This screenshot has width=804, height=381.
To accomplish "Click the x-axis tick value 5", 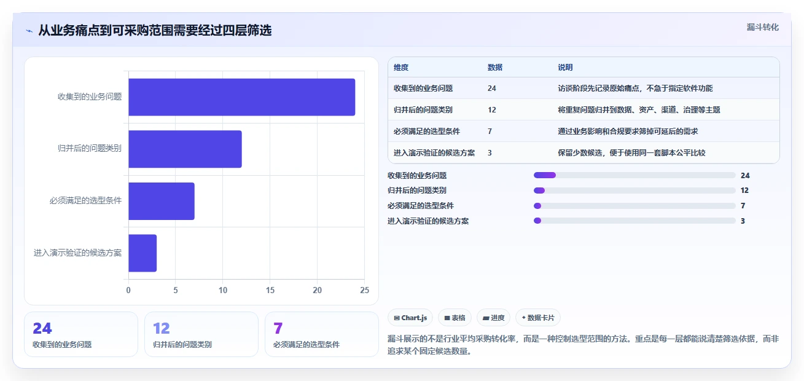I will click(176, 290).
